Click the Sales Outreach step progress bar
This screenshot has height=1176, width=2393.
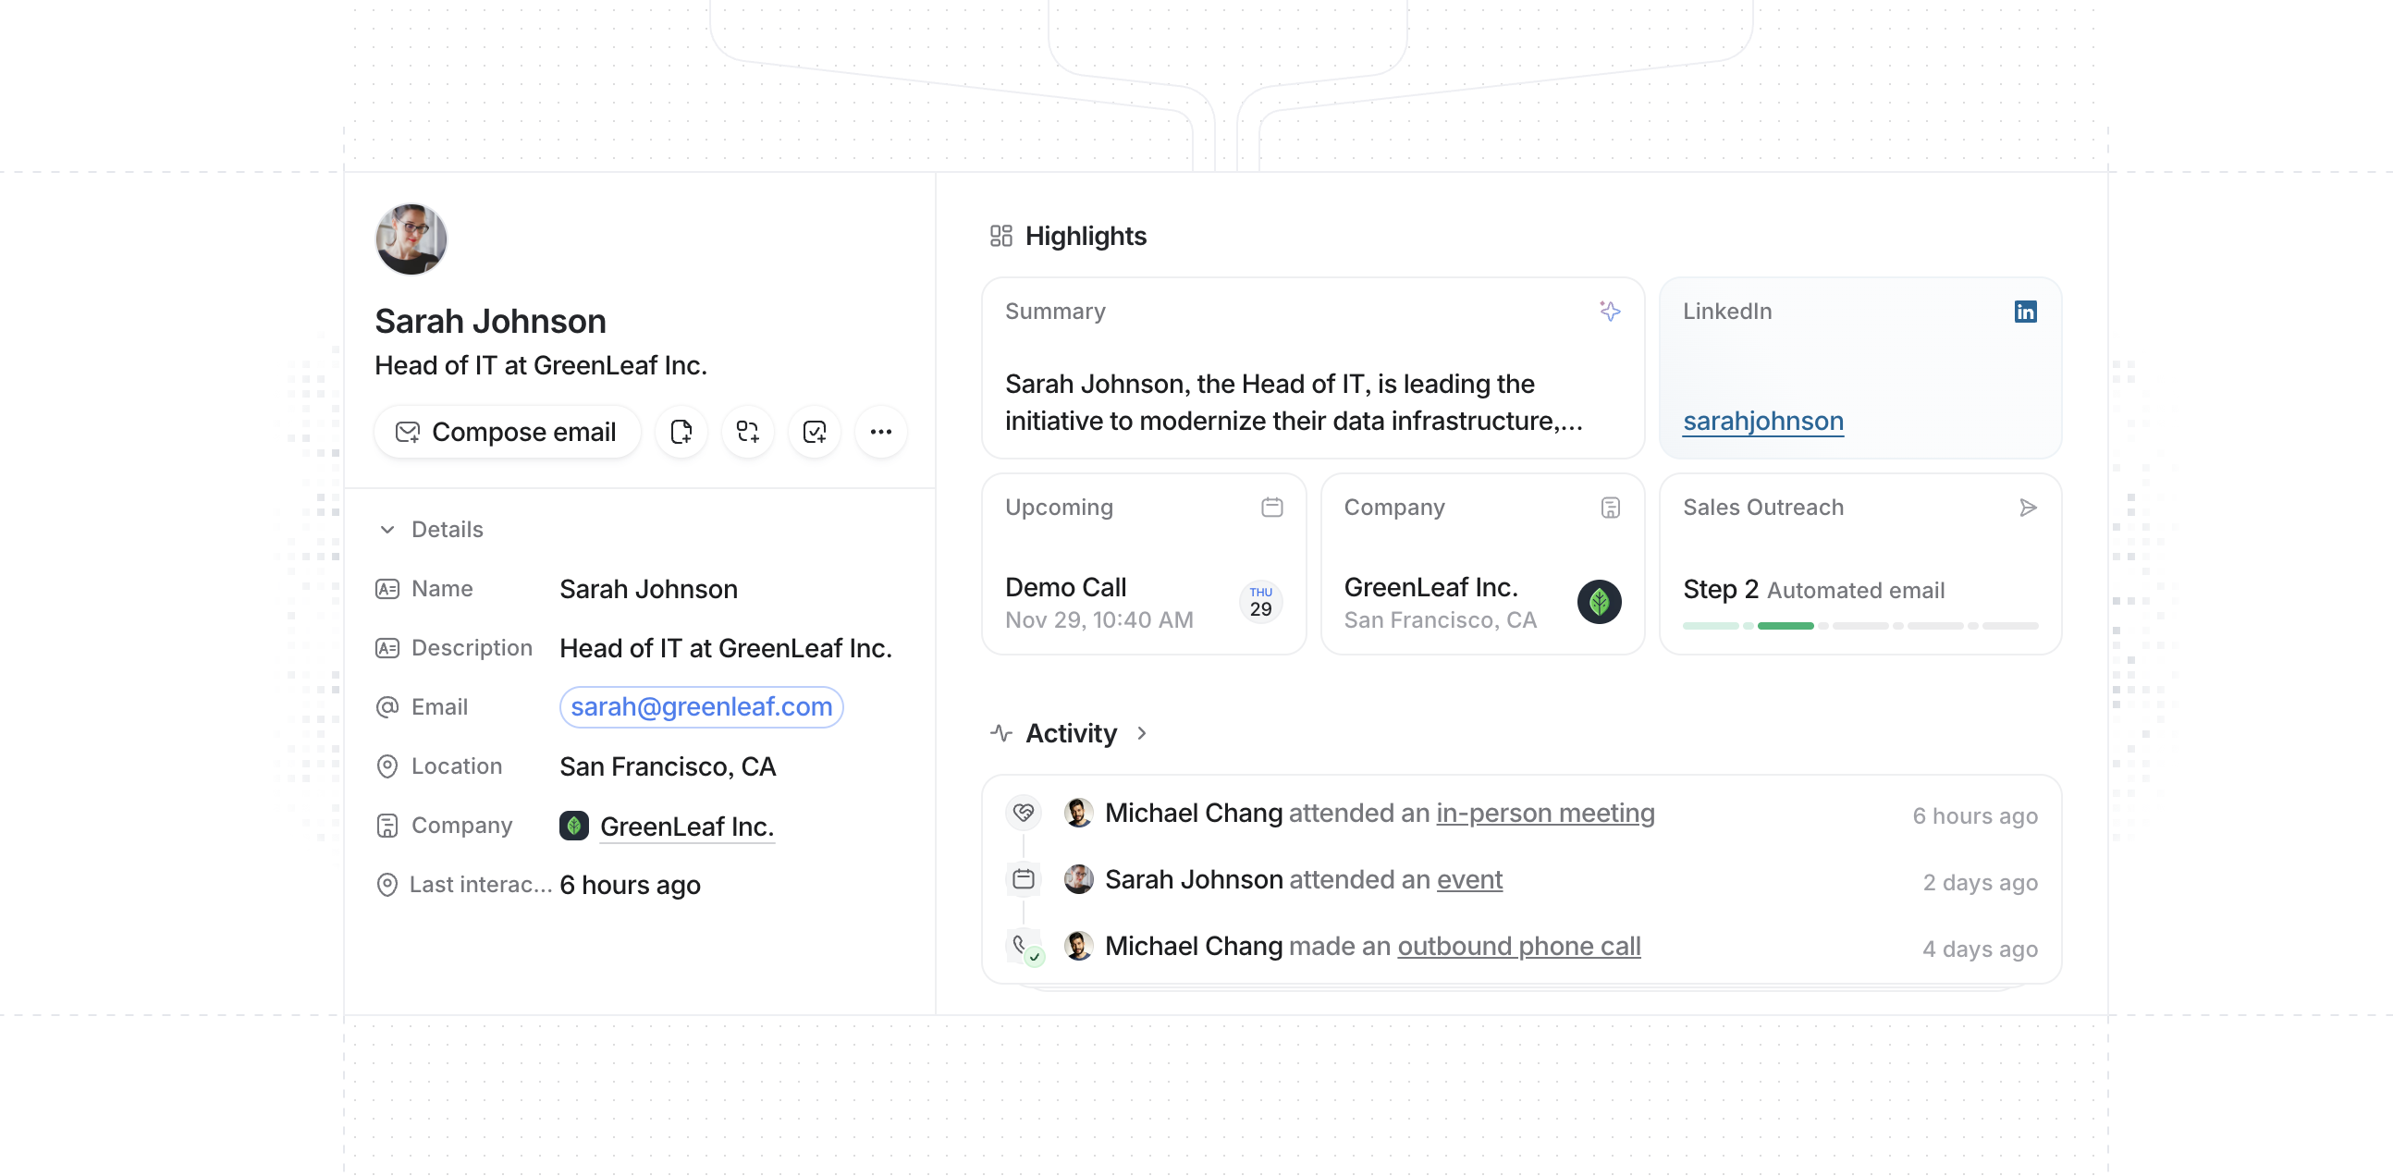[x=1859, y=626]
